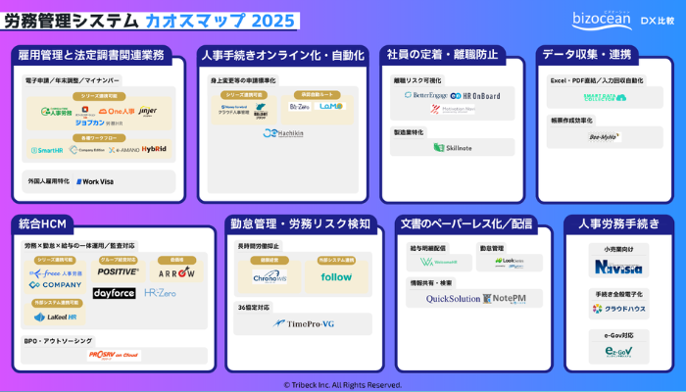Click the green 人事労務 logo

57,112
